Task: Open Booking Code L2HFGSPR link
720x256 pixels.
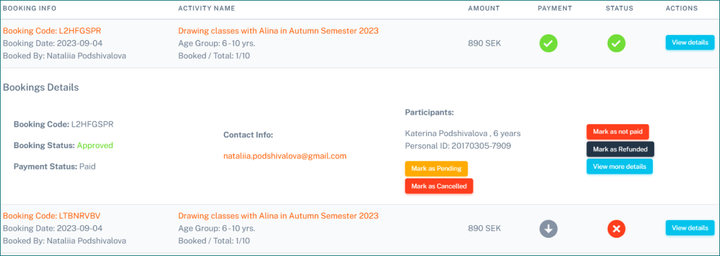Action: click(x=52, y=31)
